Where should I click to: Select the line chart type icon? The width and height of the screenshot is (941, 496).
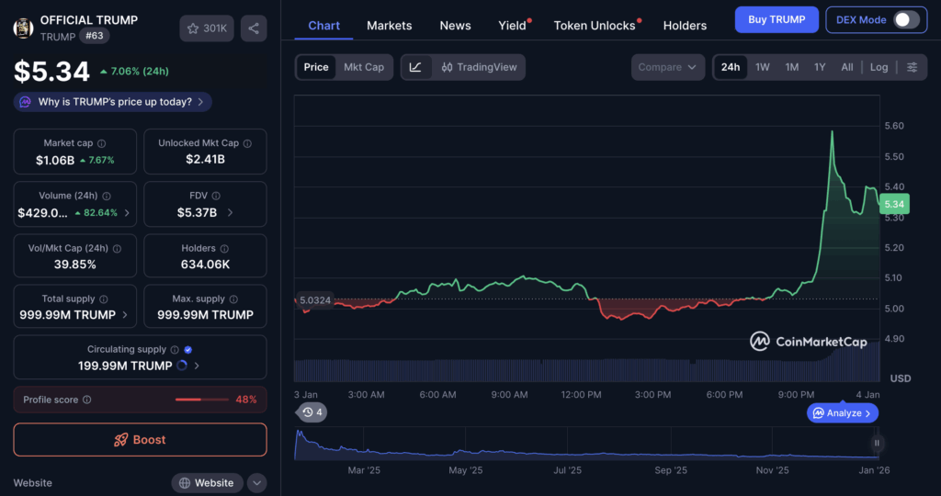[x=415, y=67]
